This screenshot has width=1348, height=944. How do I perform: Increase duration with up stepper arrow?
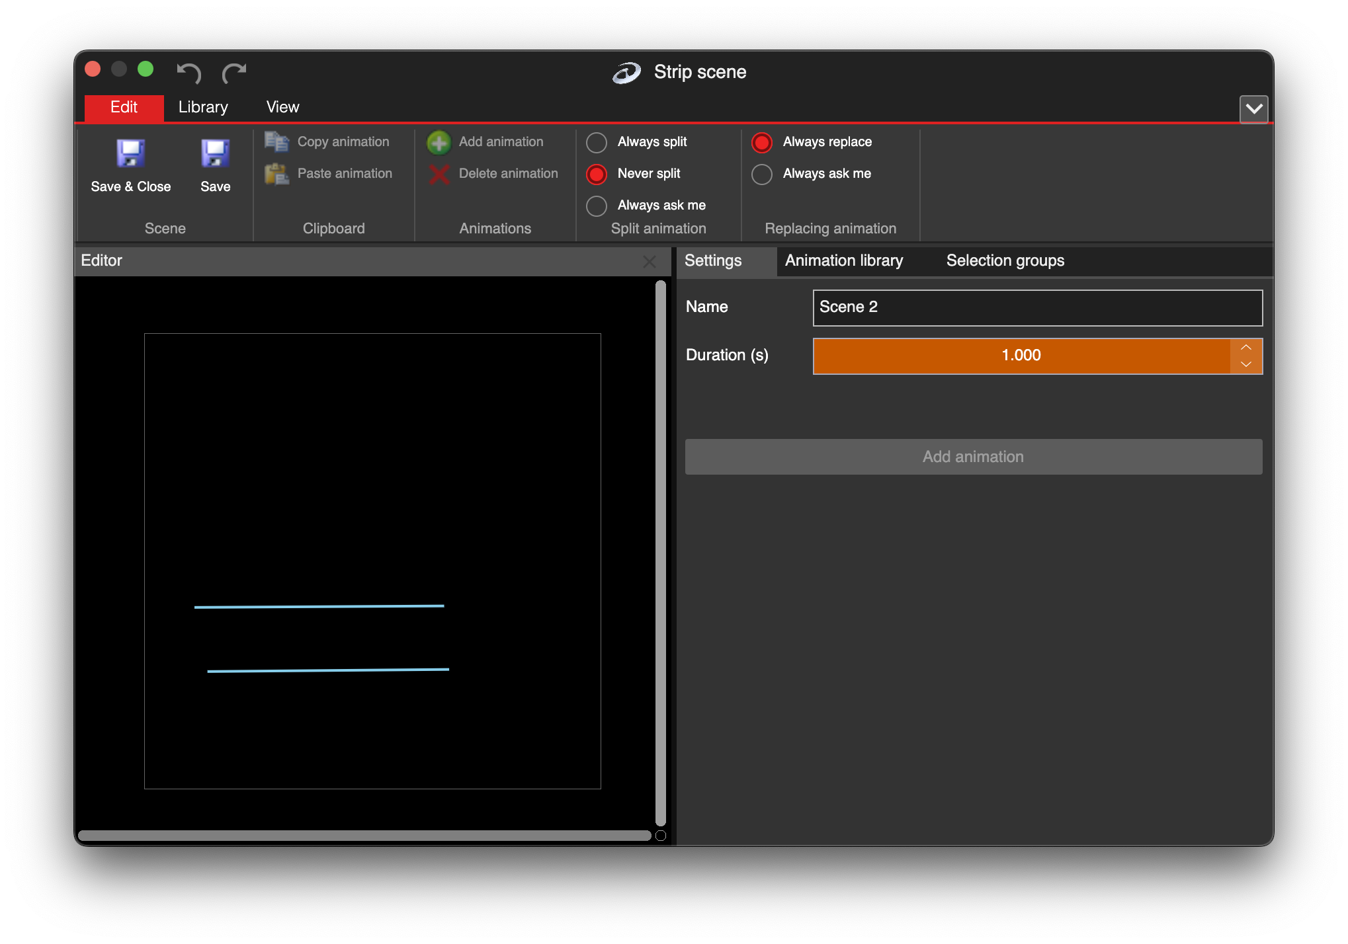click(x=1246, y=348)
